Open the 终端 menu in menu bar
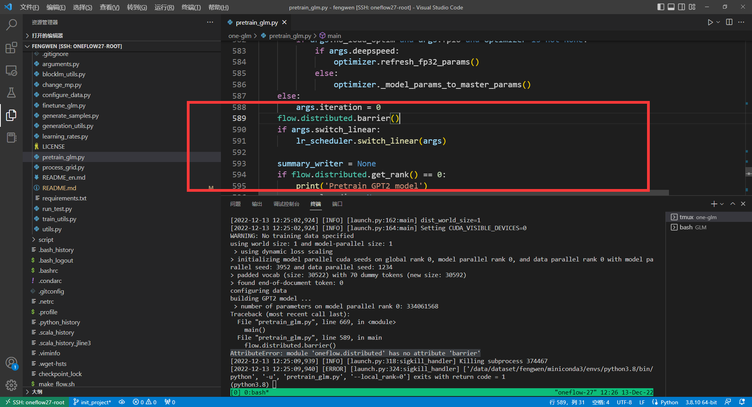 coord(191,7)
